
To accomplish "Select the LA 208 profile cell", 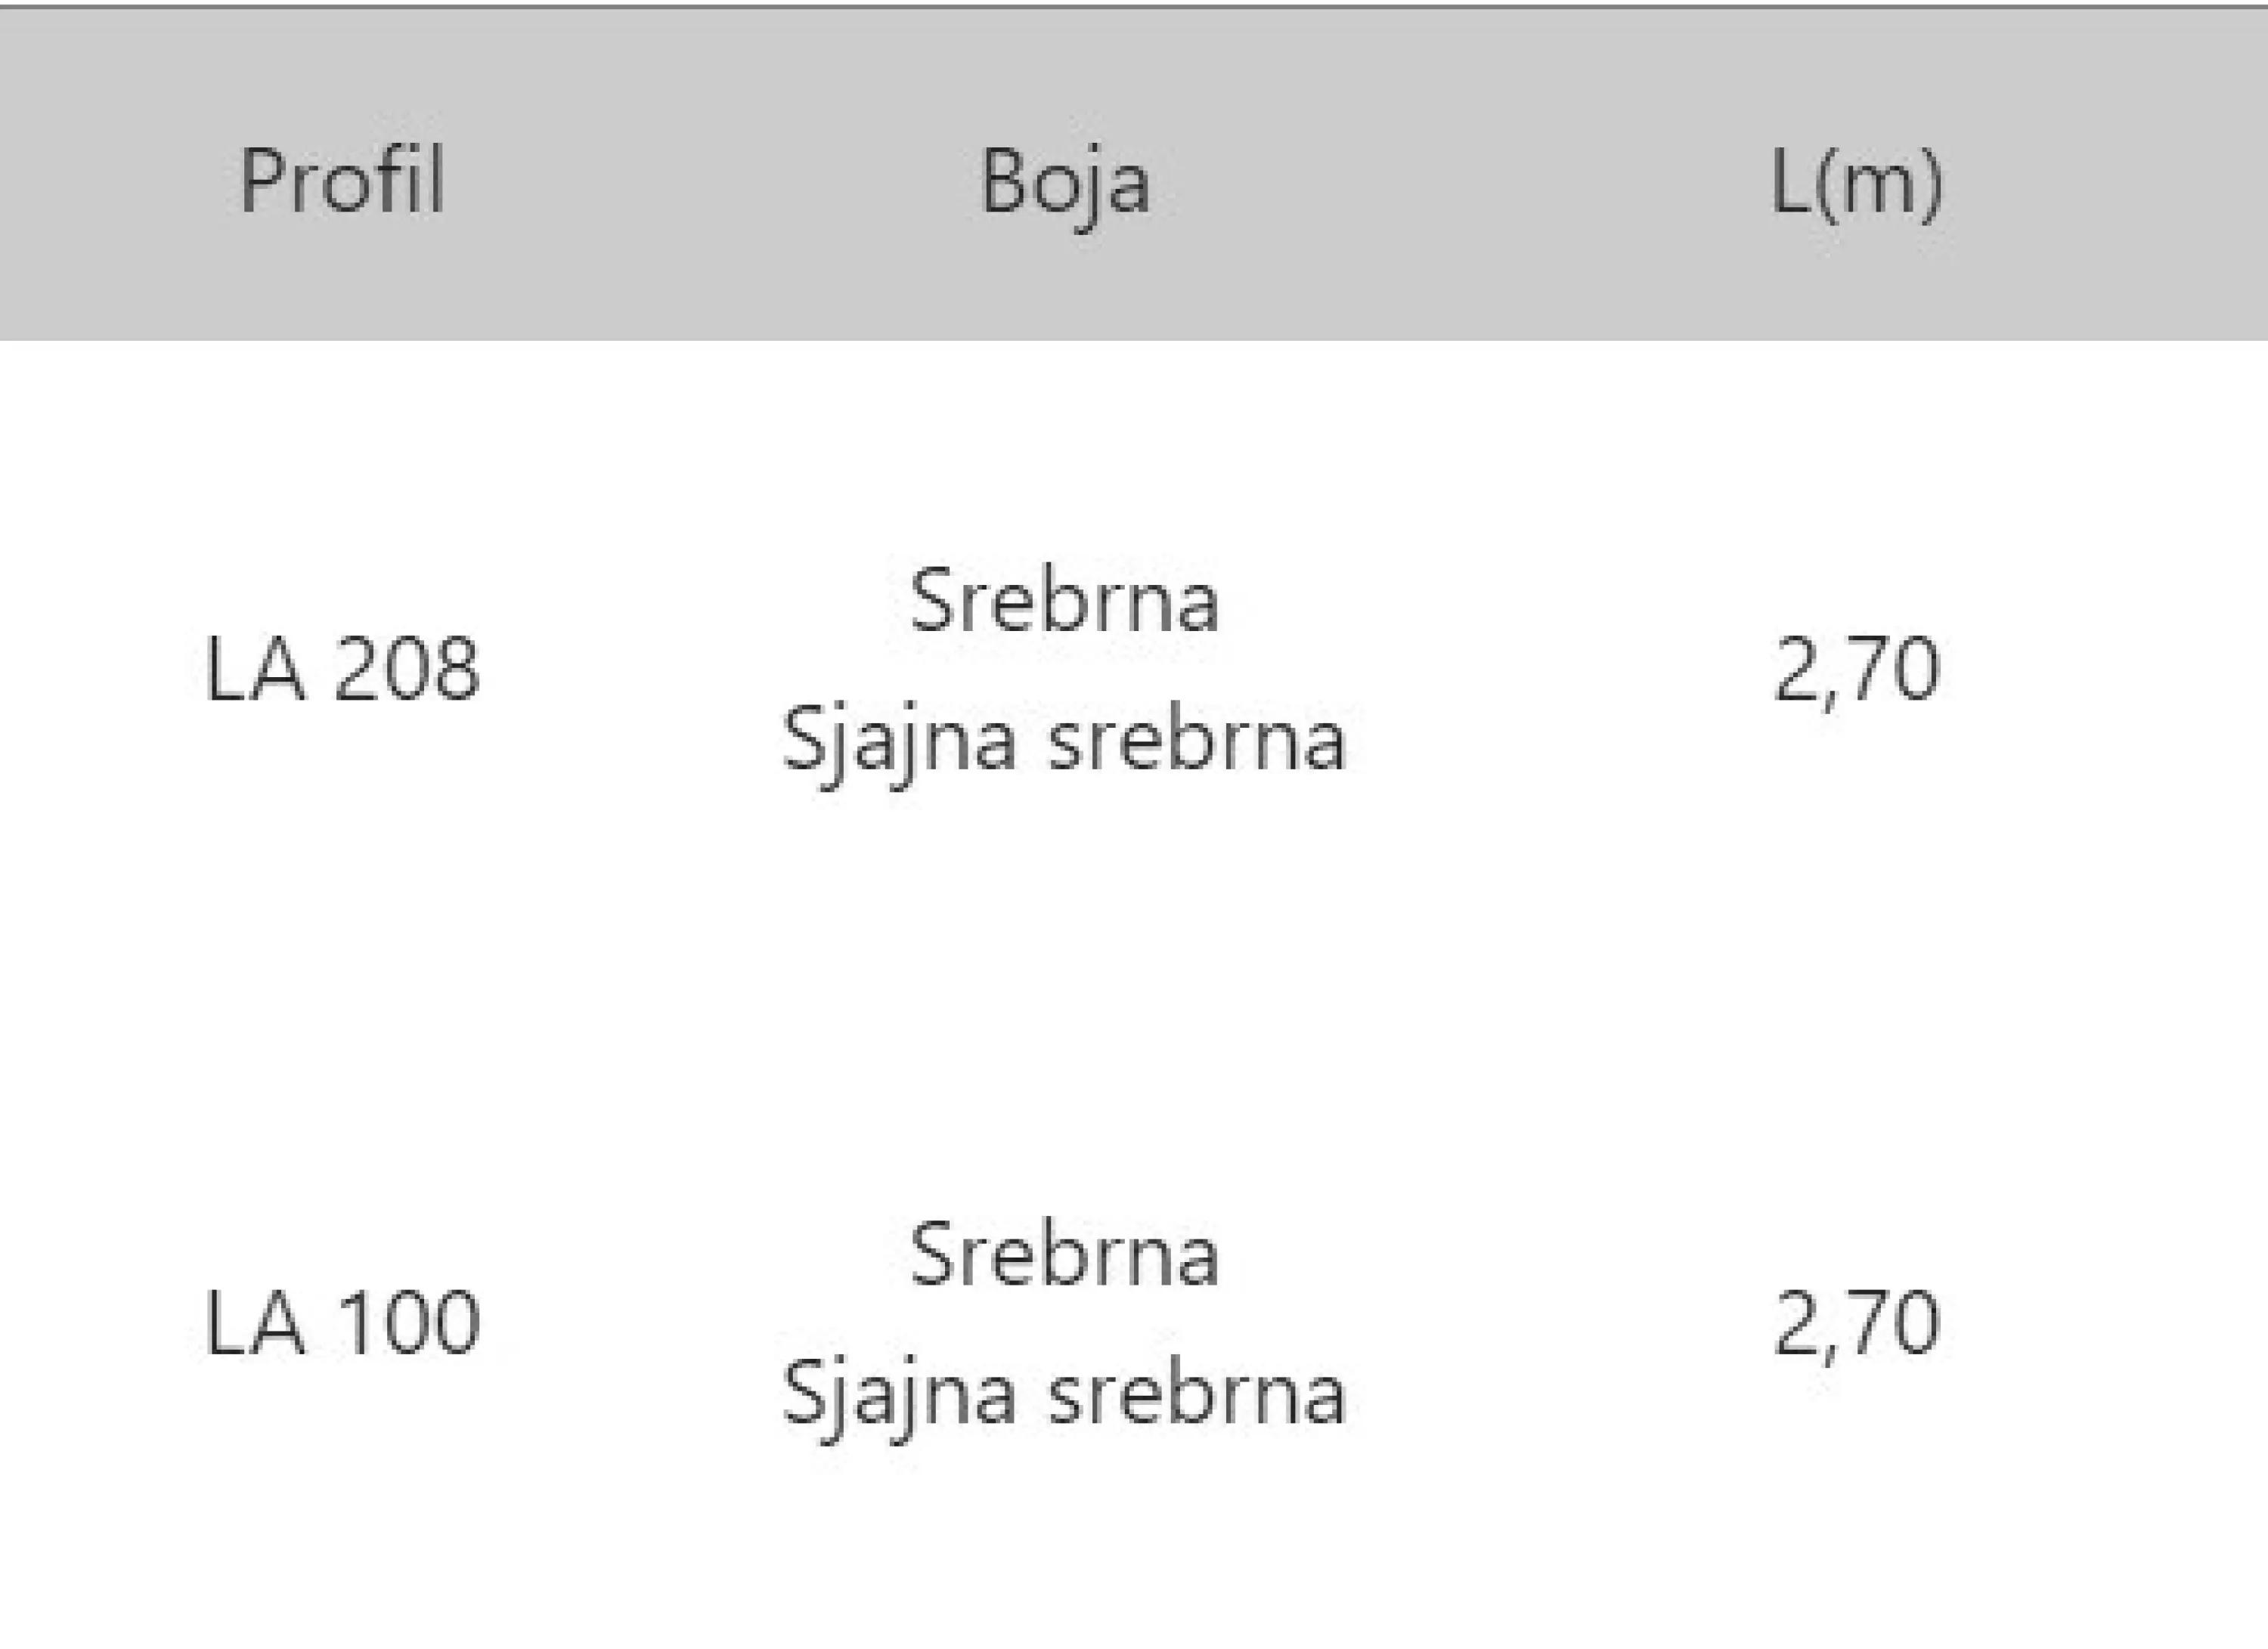I will point(342,669).
